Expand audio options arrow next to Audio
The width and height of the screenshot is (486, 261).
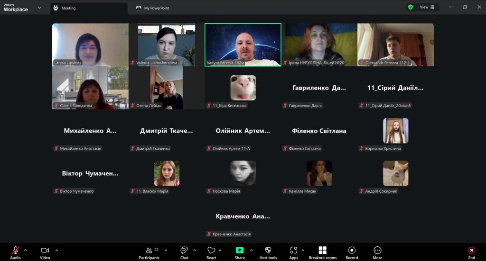[x=26, y=250]
